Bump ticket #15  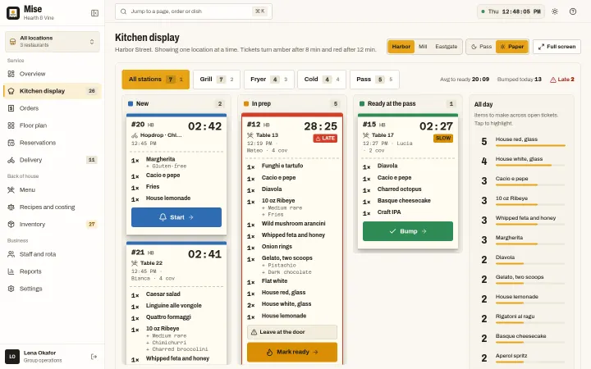pos(408,231)
